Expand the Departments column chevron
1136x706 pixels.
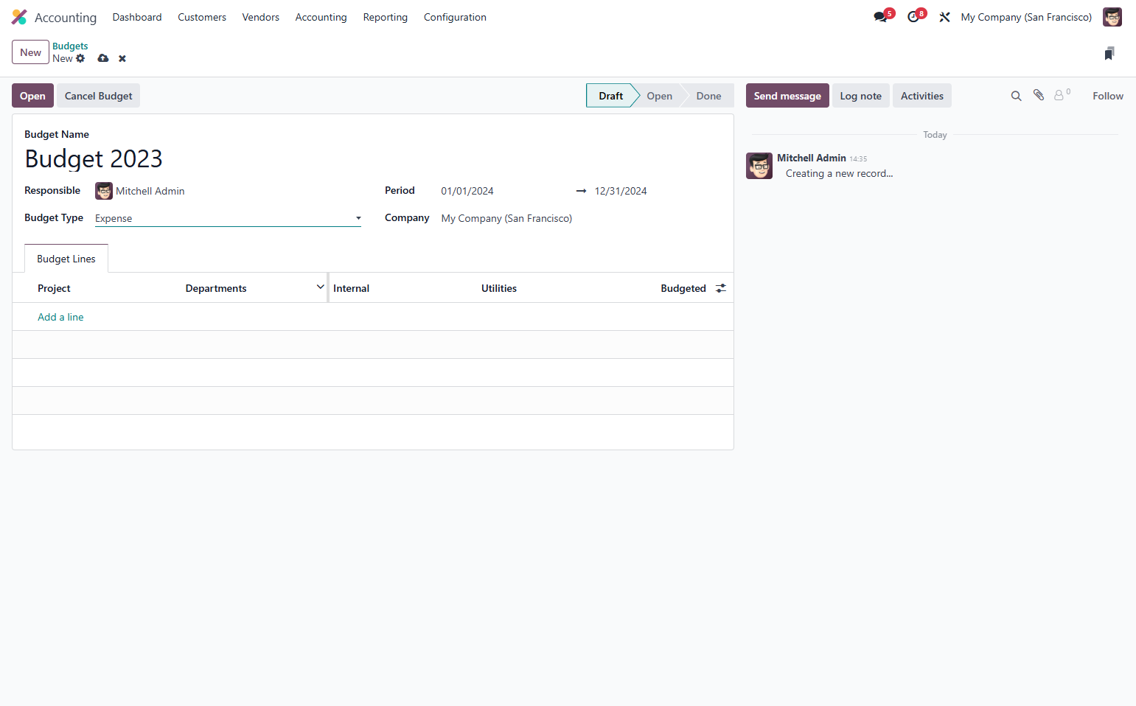click(321, 287)
